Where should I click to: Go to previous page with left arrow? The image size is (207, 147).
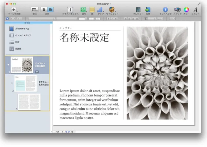66,132
